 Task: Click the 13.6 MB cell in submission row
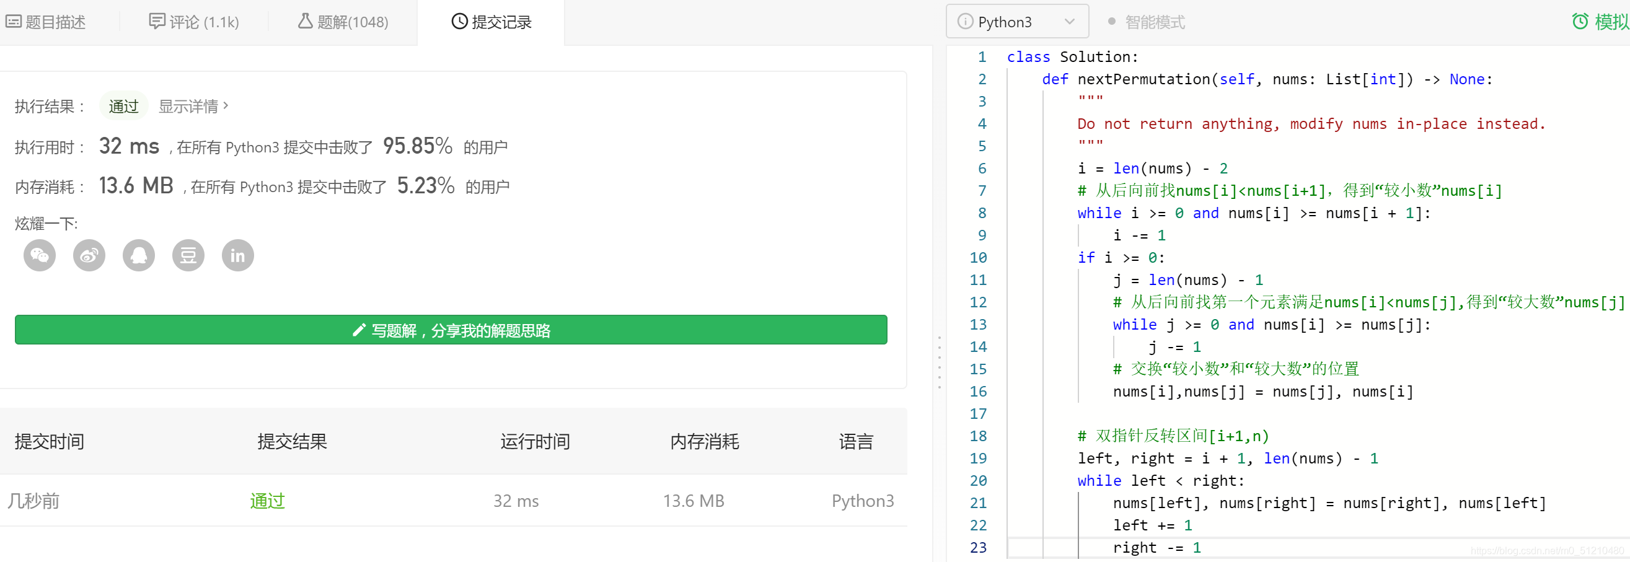pyautogui.click(x=693, y=501)
